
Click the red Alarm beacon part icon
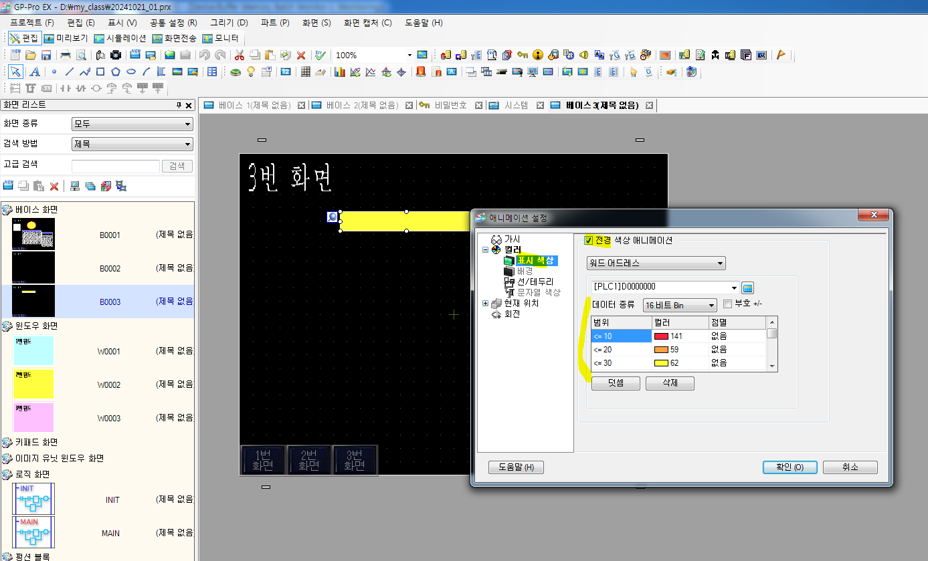421,72
